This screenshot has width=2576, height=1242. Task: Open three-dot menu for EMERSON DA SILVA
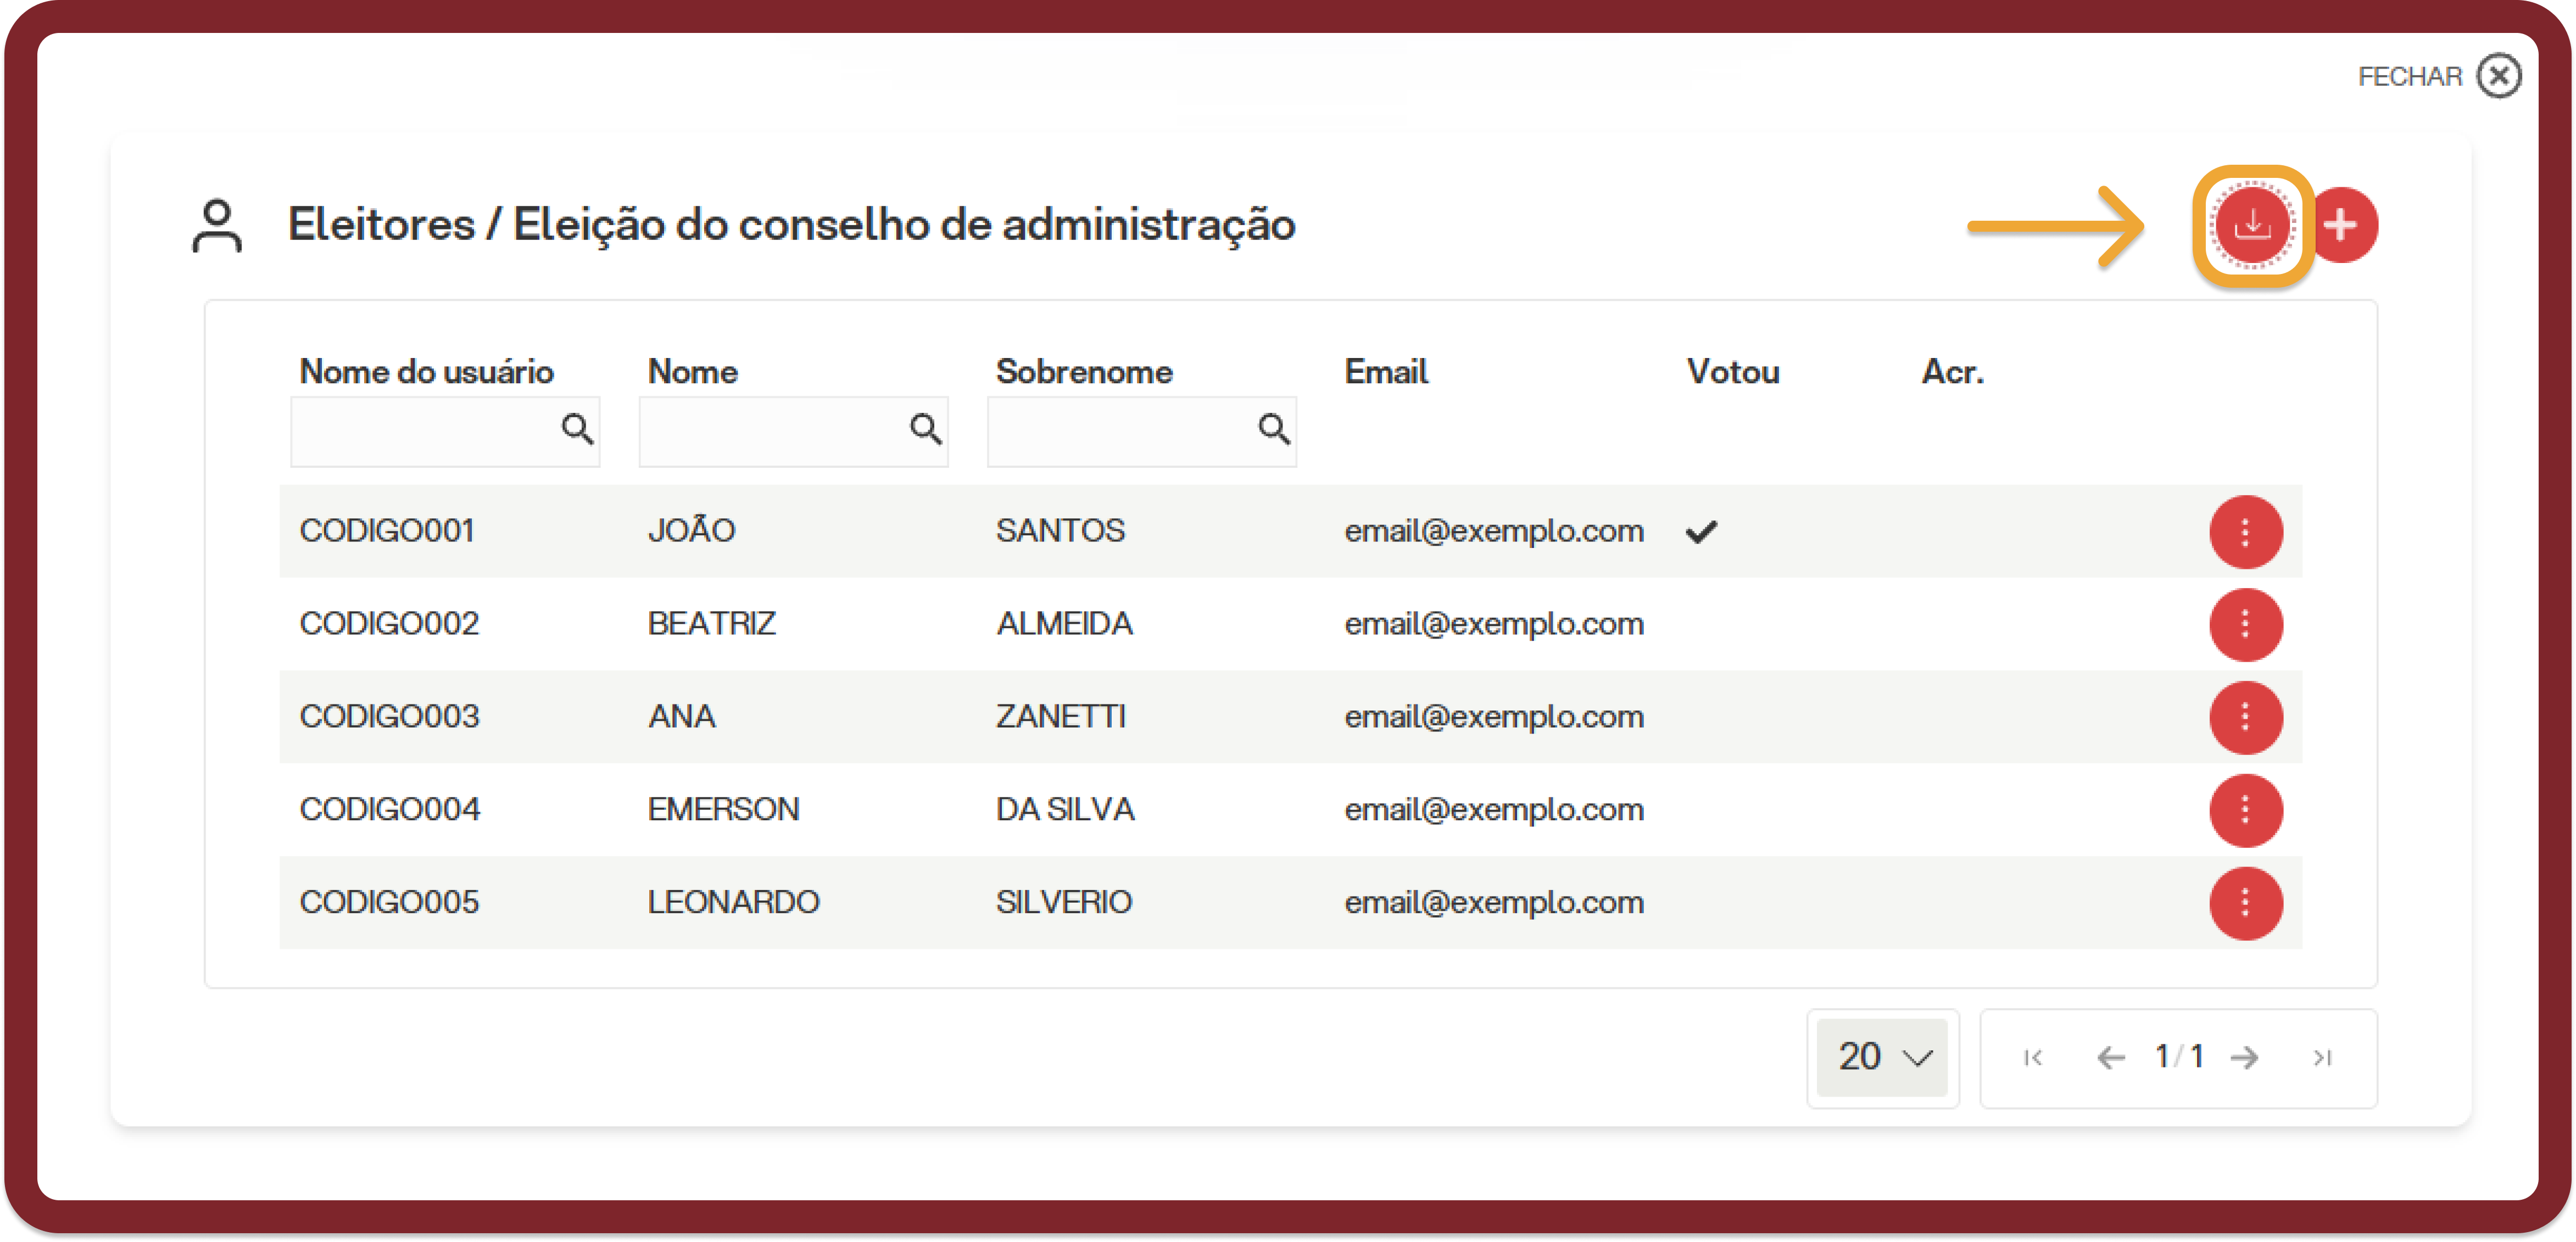pos(2246,810)
